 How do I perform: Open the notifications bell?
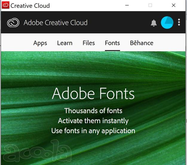[154, 23]
